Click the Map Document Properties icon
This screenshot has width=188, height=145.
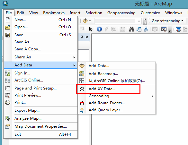pyautogui.click(x=8, y=126)
